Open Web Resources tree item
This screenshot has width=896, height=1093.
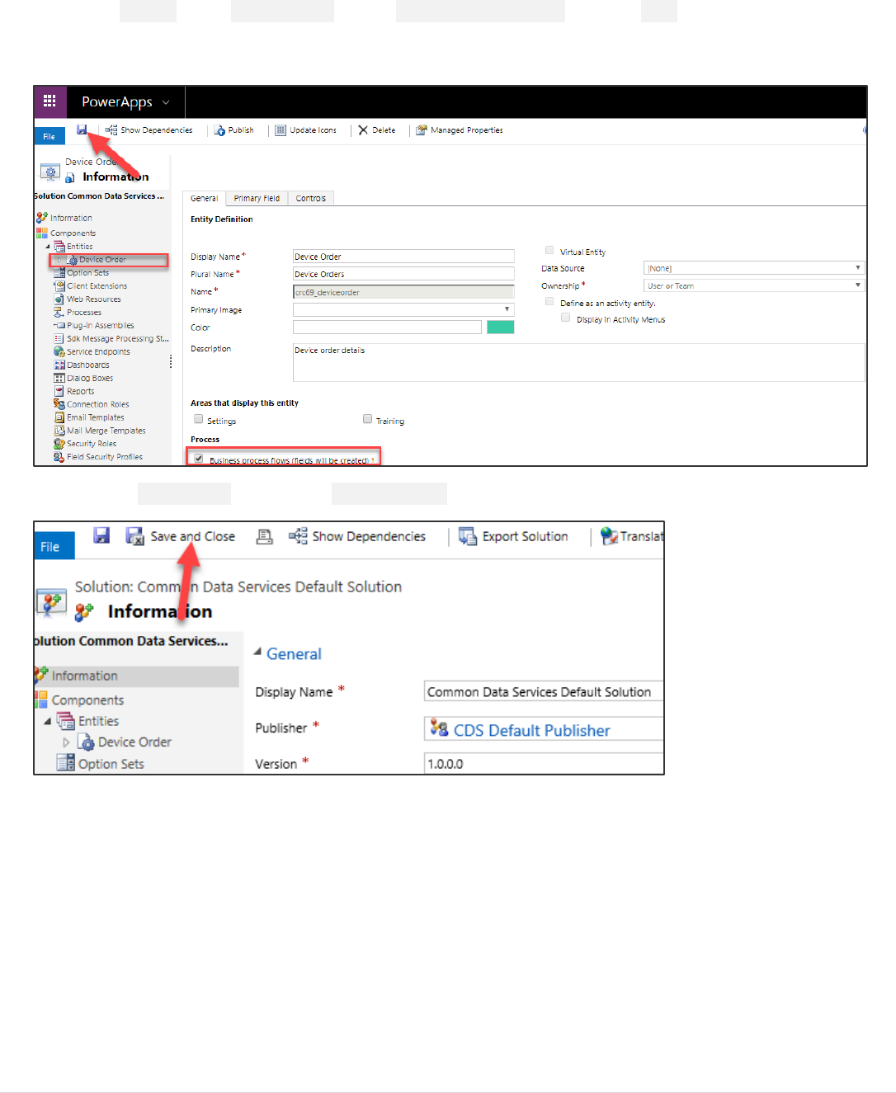click(x=87, y=299)
